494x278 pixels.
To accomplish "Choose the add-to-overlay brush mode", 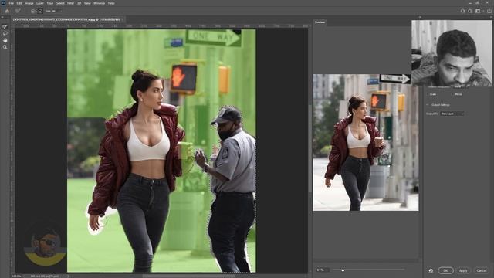I will click(x=32, y=11).
